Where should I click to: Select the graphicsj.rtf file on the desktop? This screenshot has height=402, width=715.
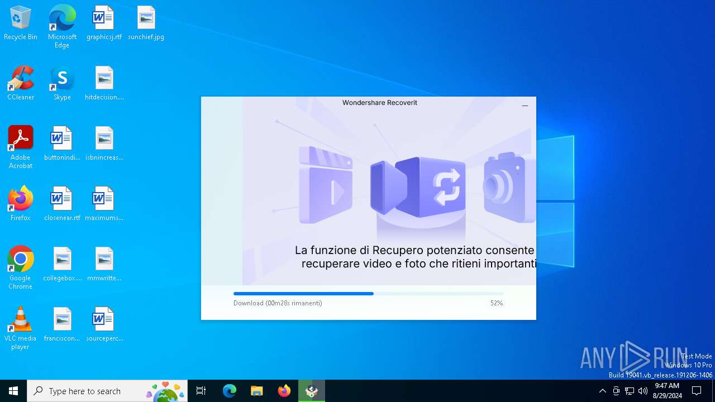[x=104, y=23]
